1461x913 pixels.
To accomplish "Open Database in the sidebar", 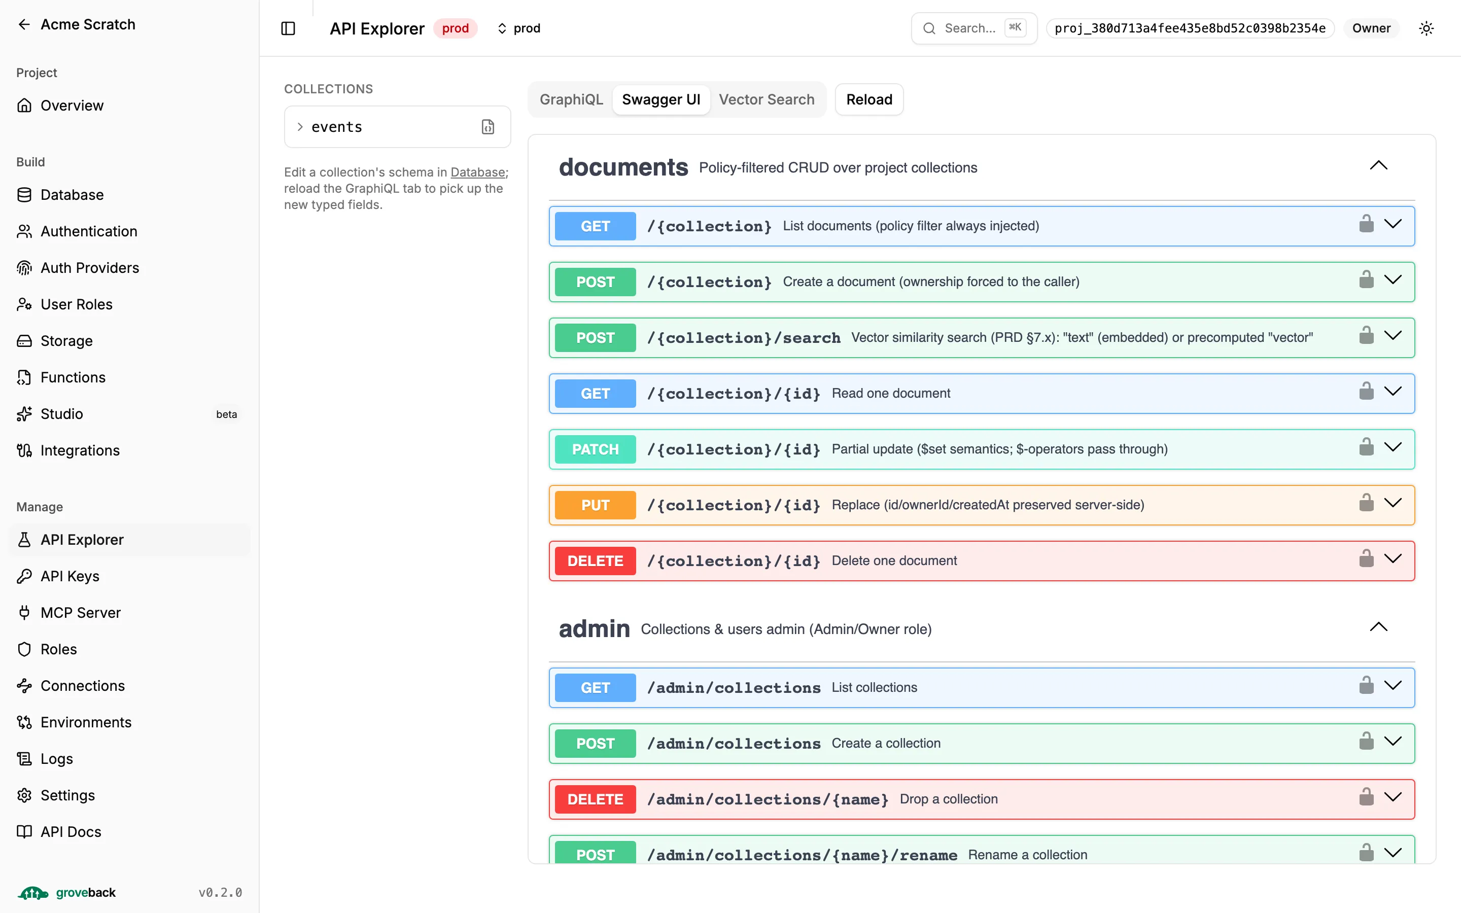I will [129, 194].
